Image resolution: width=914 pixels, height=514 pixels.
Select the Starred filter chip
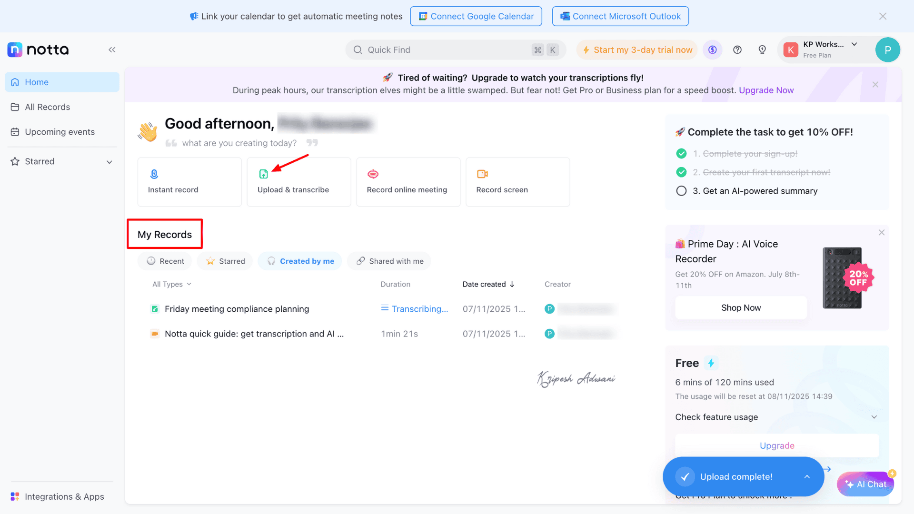coord(225,261)
